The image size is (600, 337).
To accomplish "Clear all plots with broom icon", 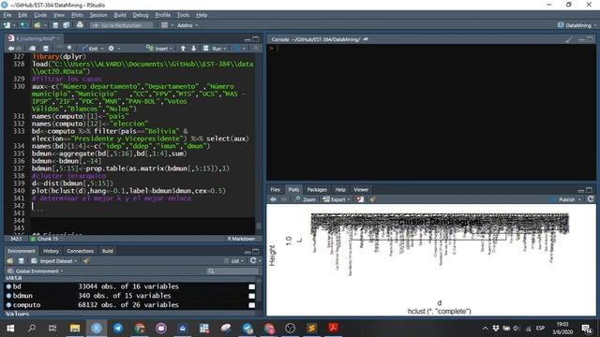I will click(x=372, y=199).
